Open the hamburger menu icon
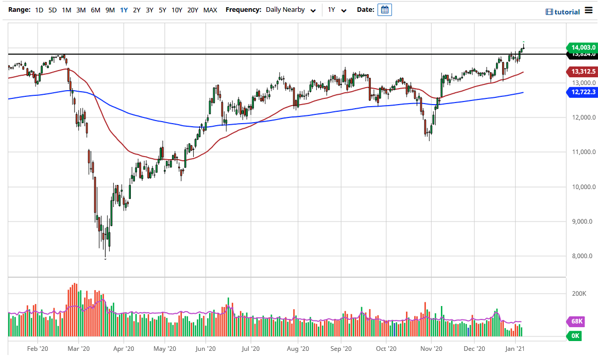The image size is (598, 356). click(x=589, y=11)
